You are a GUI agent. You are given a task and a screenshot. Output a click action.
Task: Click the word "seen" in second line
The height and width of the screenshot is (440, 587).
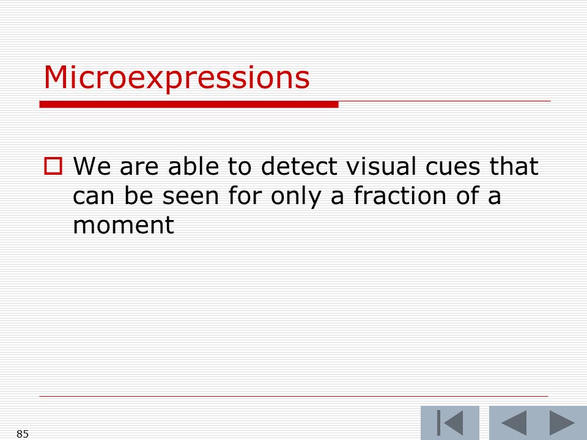[x=191, y=197]
